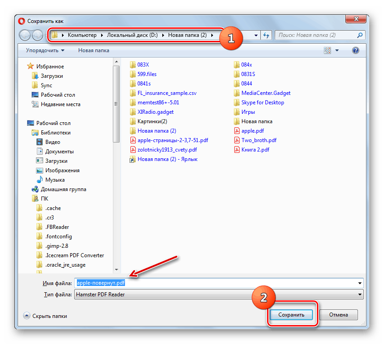Image resolution: width=384 pixels, height=344 pixels.
Task: Click in the Имя файла text field
Action: click(219, 283)
